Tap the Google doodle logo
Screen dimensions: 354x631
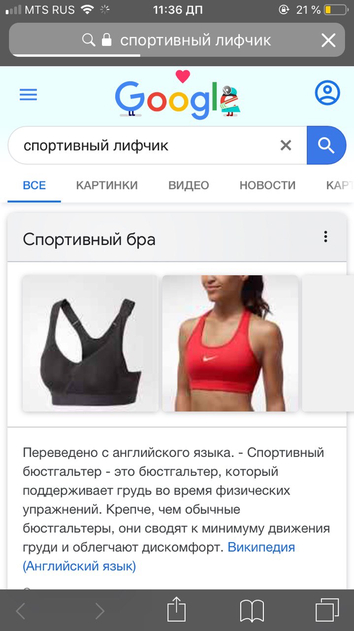pyautogui.click(x=177, y=96)
